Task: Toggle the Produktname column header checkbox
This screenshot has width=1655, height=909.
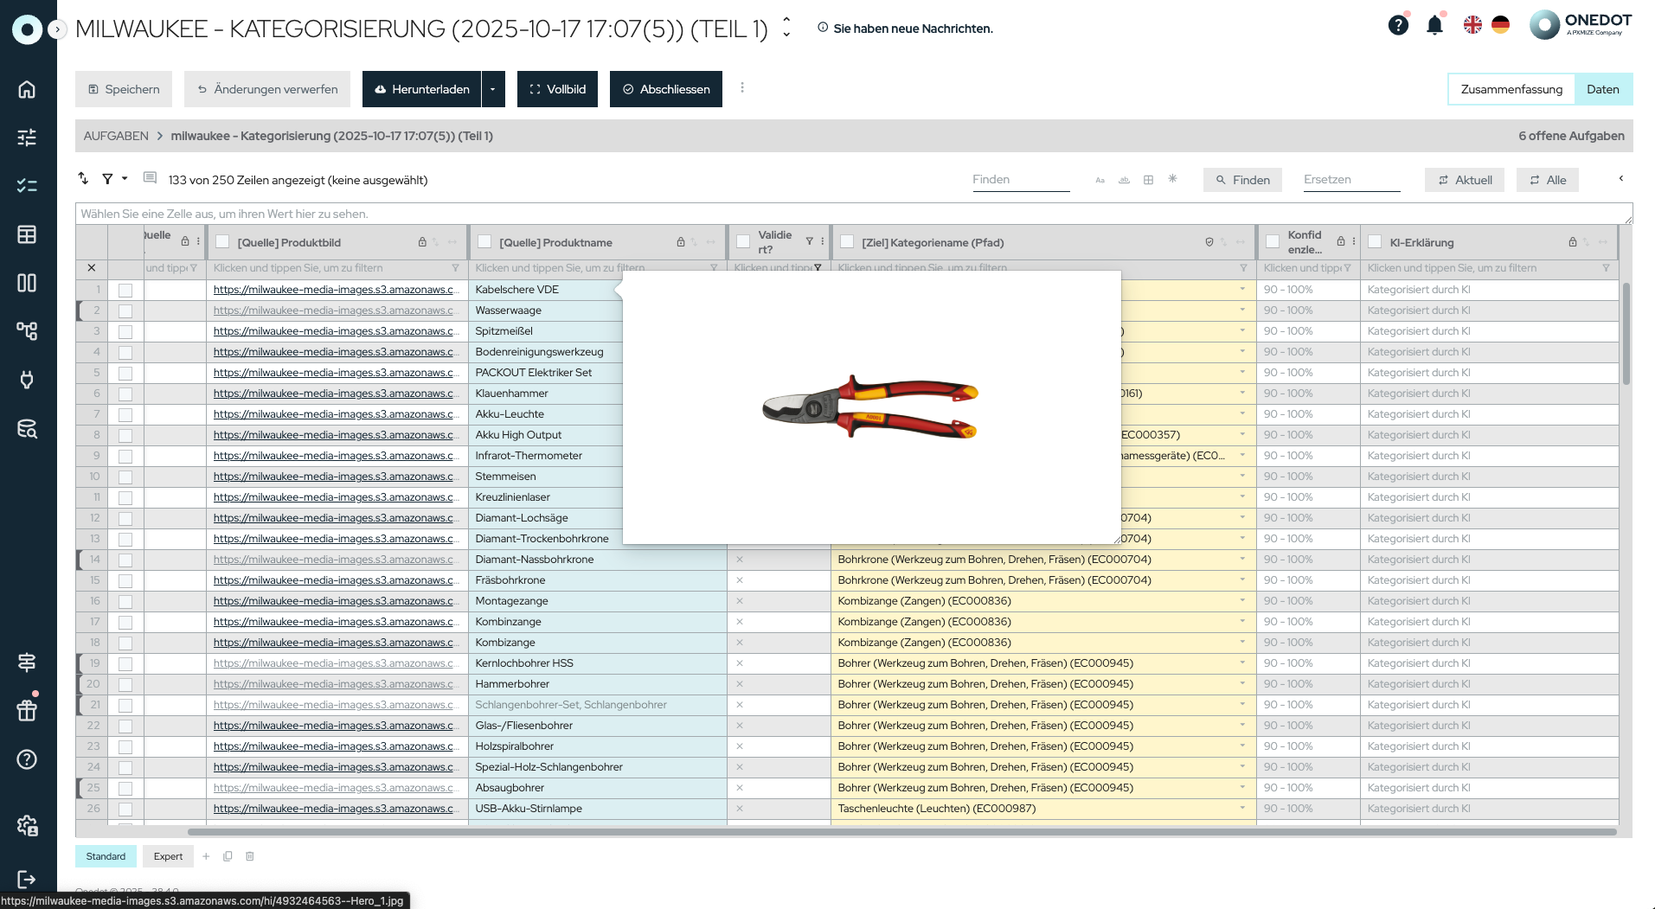Action: (x=484, y=242)
